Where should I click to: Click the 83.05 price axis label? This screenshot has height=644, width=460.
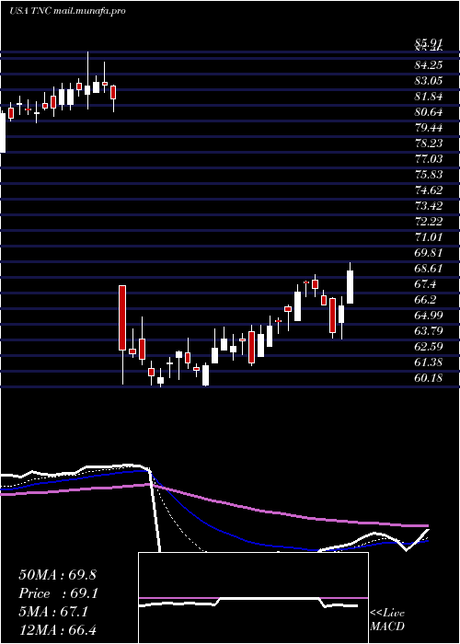[429, 81]
